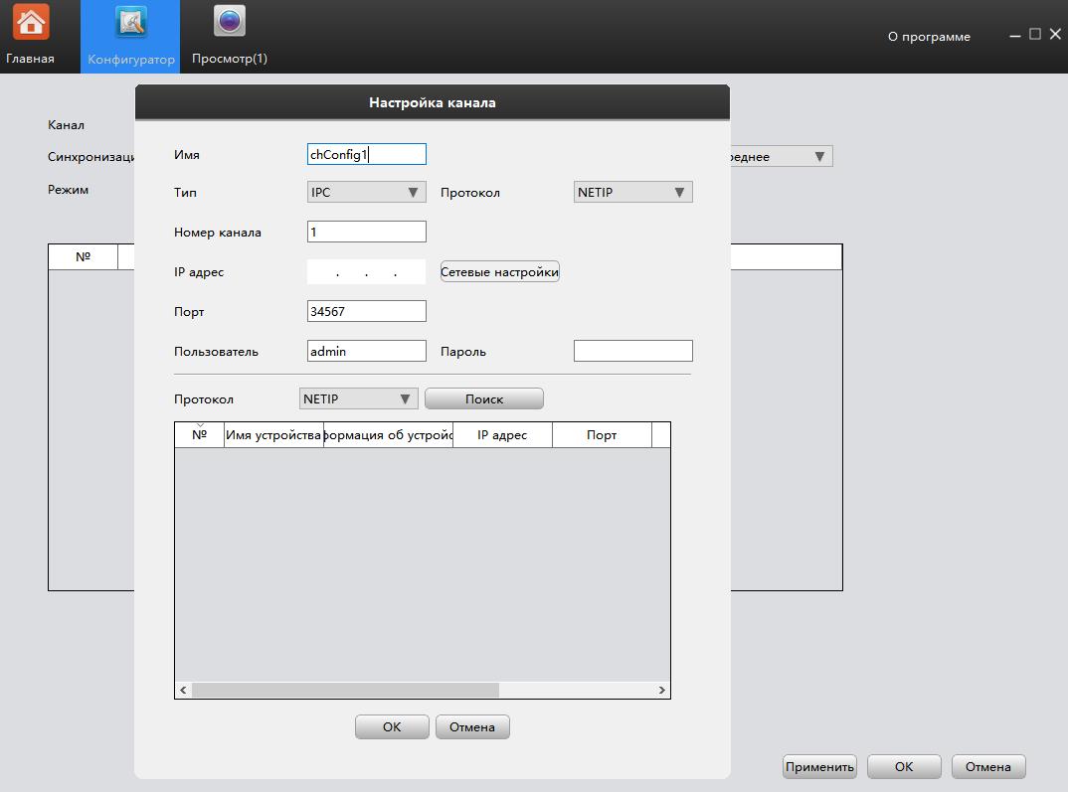
Task: Expand the lower Протокол search dropdown
Action: (x=358, y=397)
